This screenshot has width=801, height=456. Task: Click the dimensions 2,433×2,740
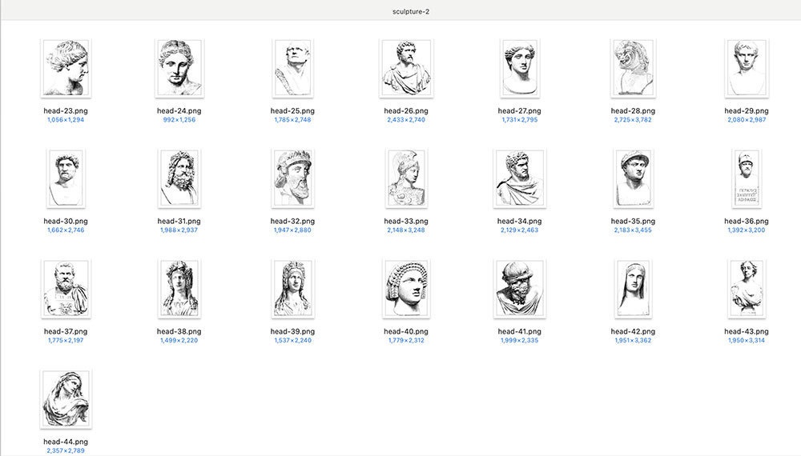tap(406, 120)
